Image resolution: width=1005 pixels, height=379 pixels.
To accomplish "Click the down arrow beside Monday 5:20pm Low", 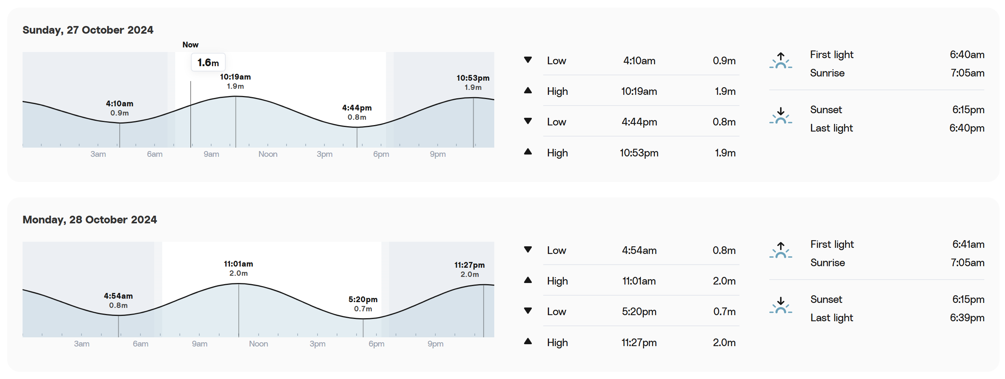I will click(528, 311).
